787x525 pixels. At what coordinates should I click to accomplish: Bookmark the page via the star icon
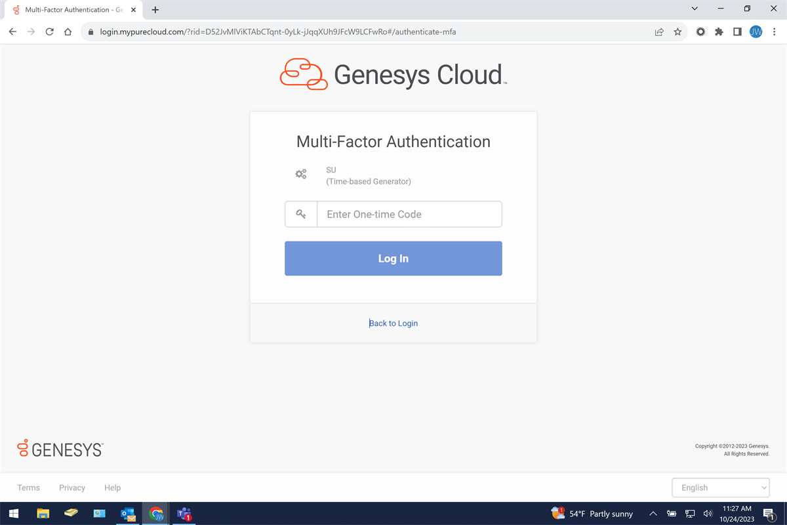point(677,31)
